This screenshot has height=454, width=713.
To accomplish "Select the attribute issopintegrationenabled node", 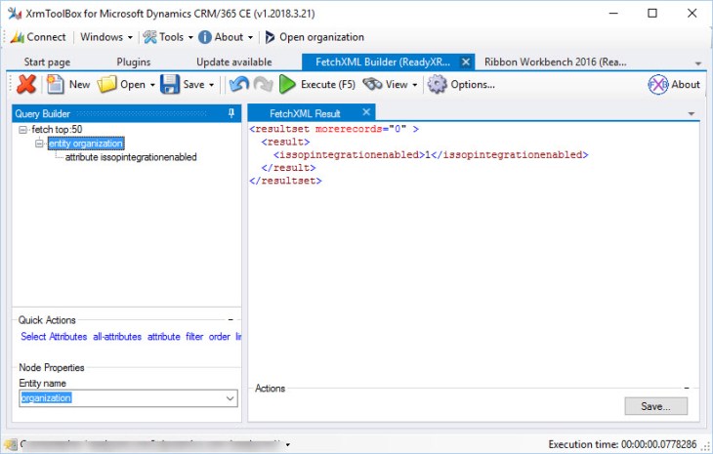I will pyautogui.click(x=131, y=157).
